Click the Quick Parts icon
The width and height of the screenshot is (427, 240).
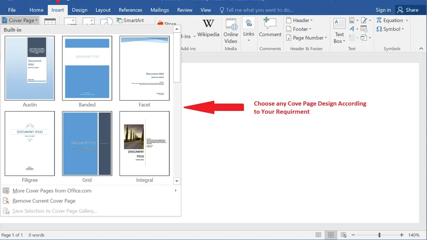pos(352,20)
